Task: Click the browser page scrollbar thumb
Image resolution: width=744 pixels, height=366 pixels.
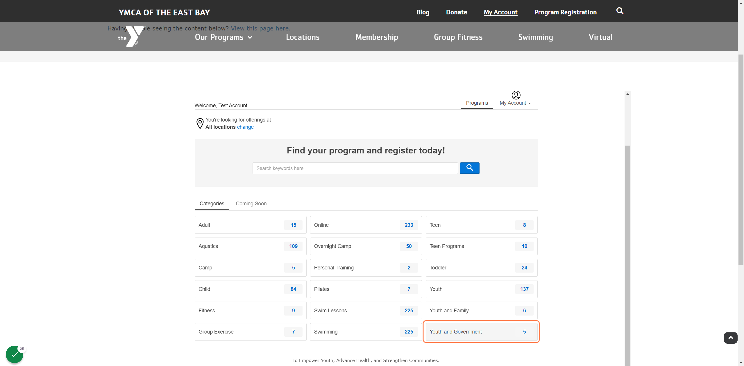Action: pos(741,160)
